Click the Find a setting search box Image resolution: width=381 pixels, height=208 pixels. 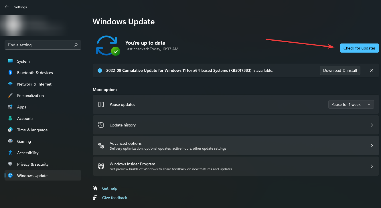pos(43,45)
